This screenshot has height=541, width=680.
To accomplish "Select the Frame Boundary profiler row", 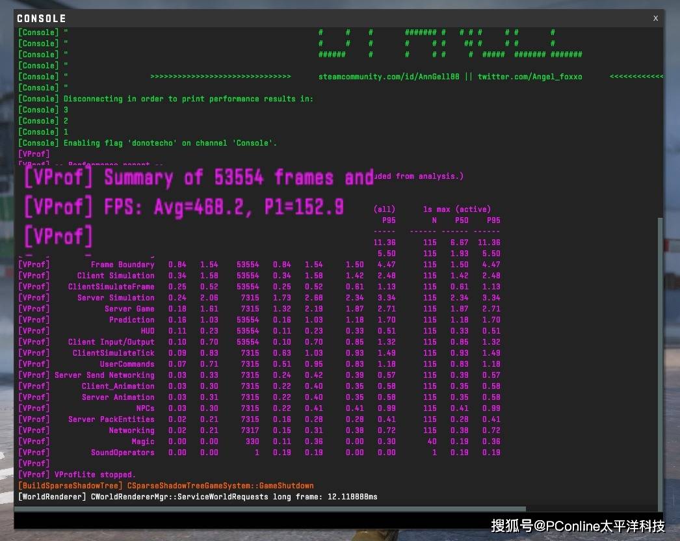I will coord(122,265).
